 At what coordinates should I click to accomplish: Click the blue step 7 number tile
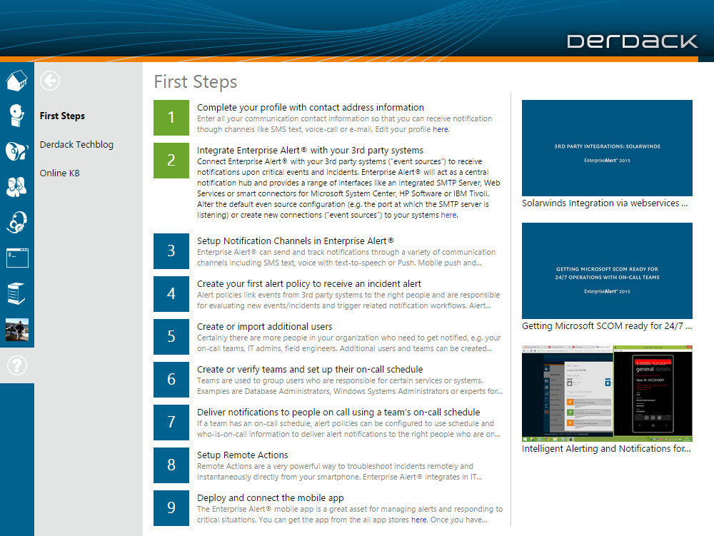coord(171,422)
